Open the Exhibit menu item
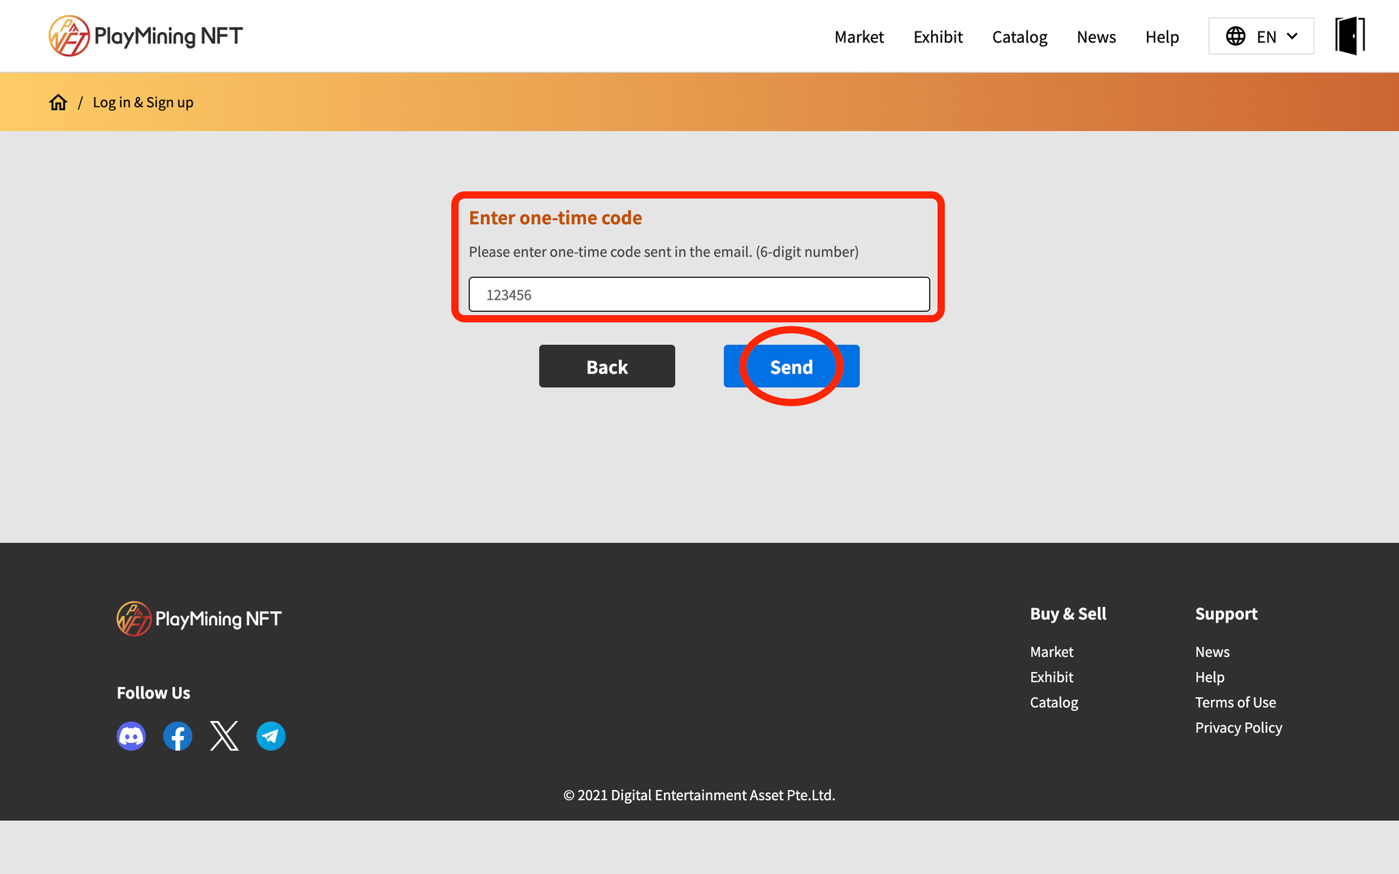 point(938,37)
